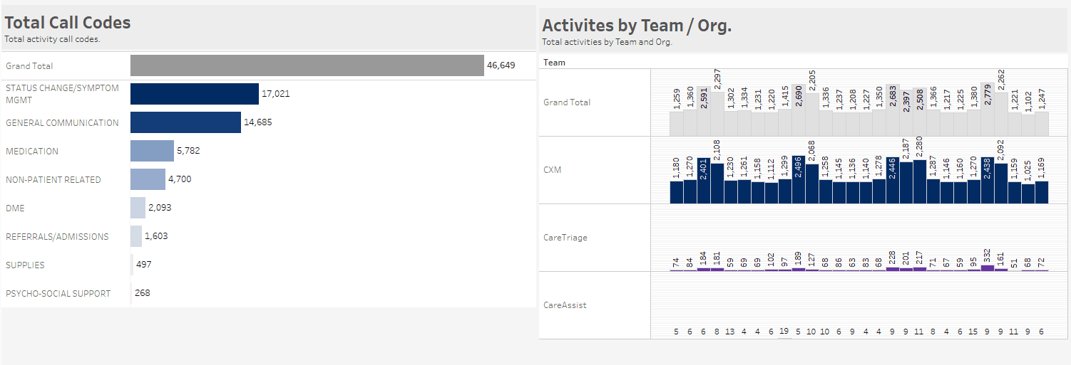Image resolution: width=1071 pixels, height=365 pixels.
Task: Select the CareAssist value 19
Action: pos(784,331)
